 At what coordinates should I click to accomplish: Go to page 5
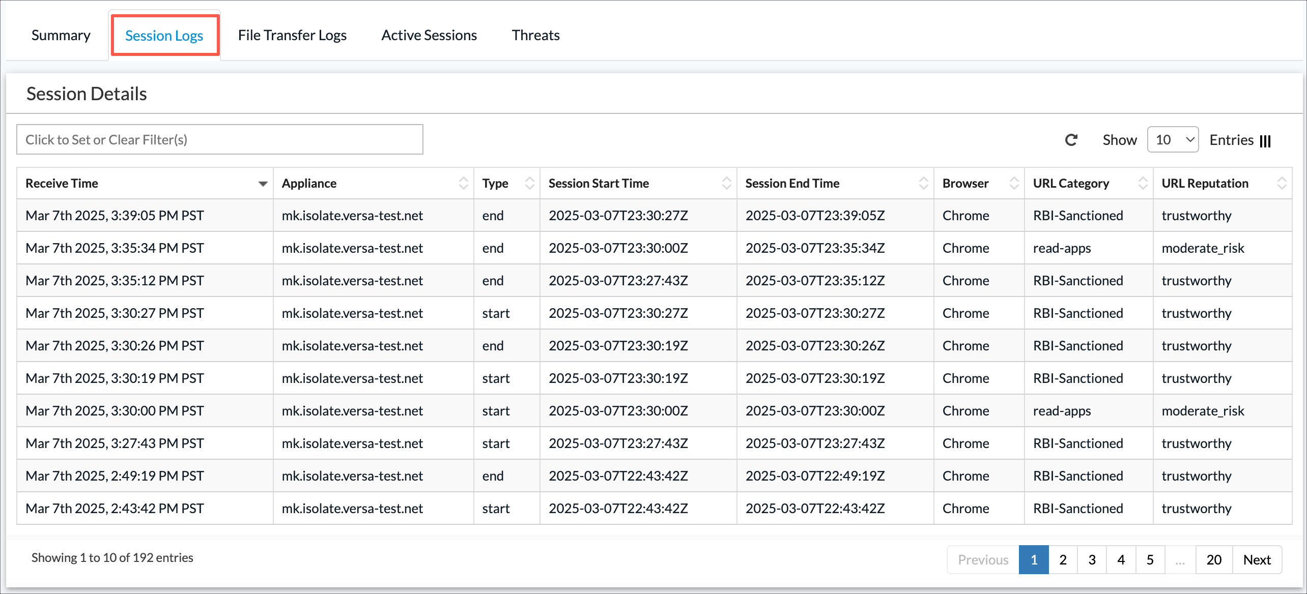1150,559
